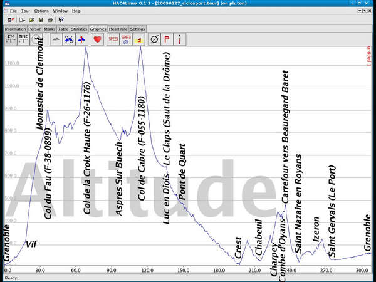Click the save floppy disk icon
This screenshot has width=376, height=282.
[x=40, y=19]
